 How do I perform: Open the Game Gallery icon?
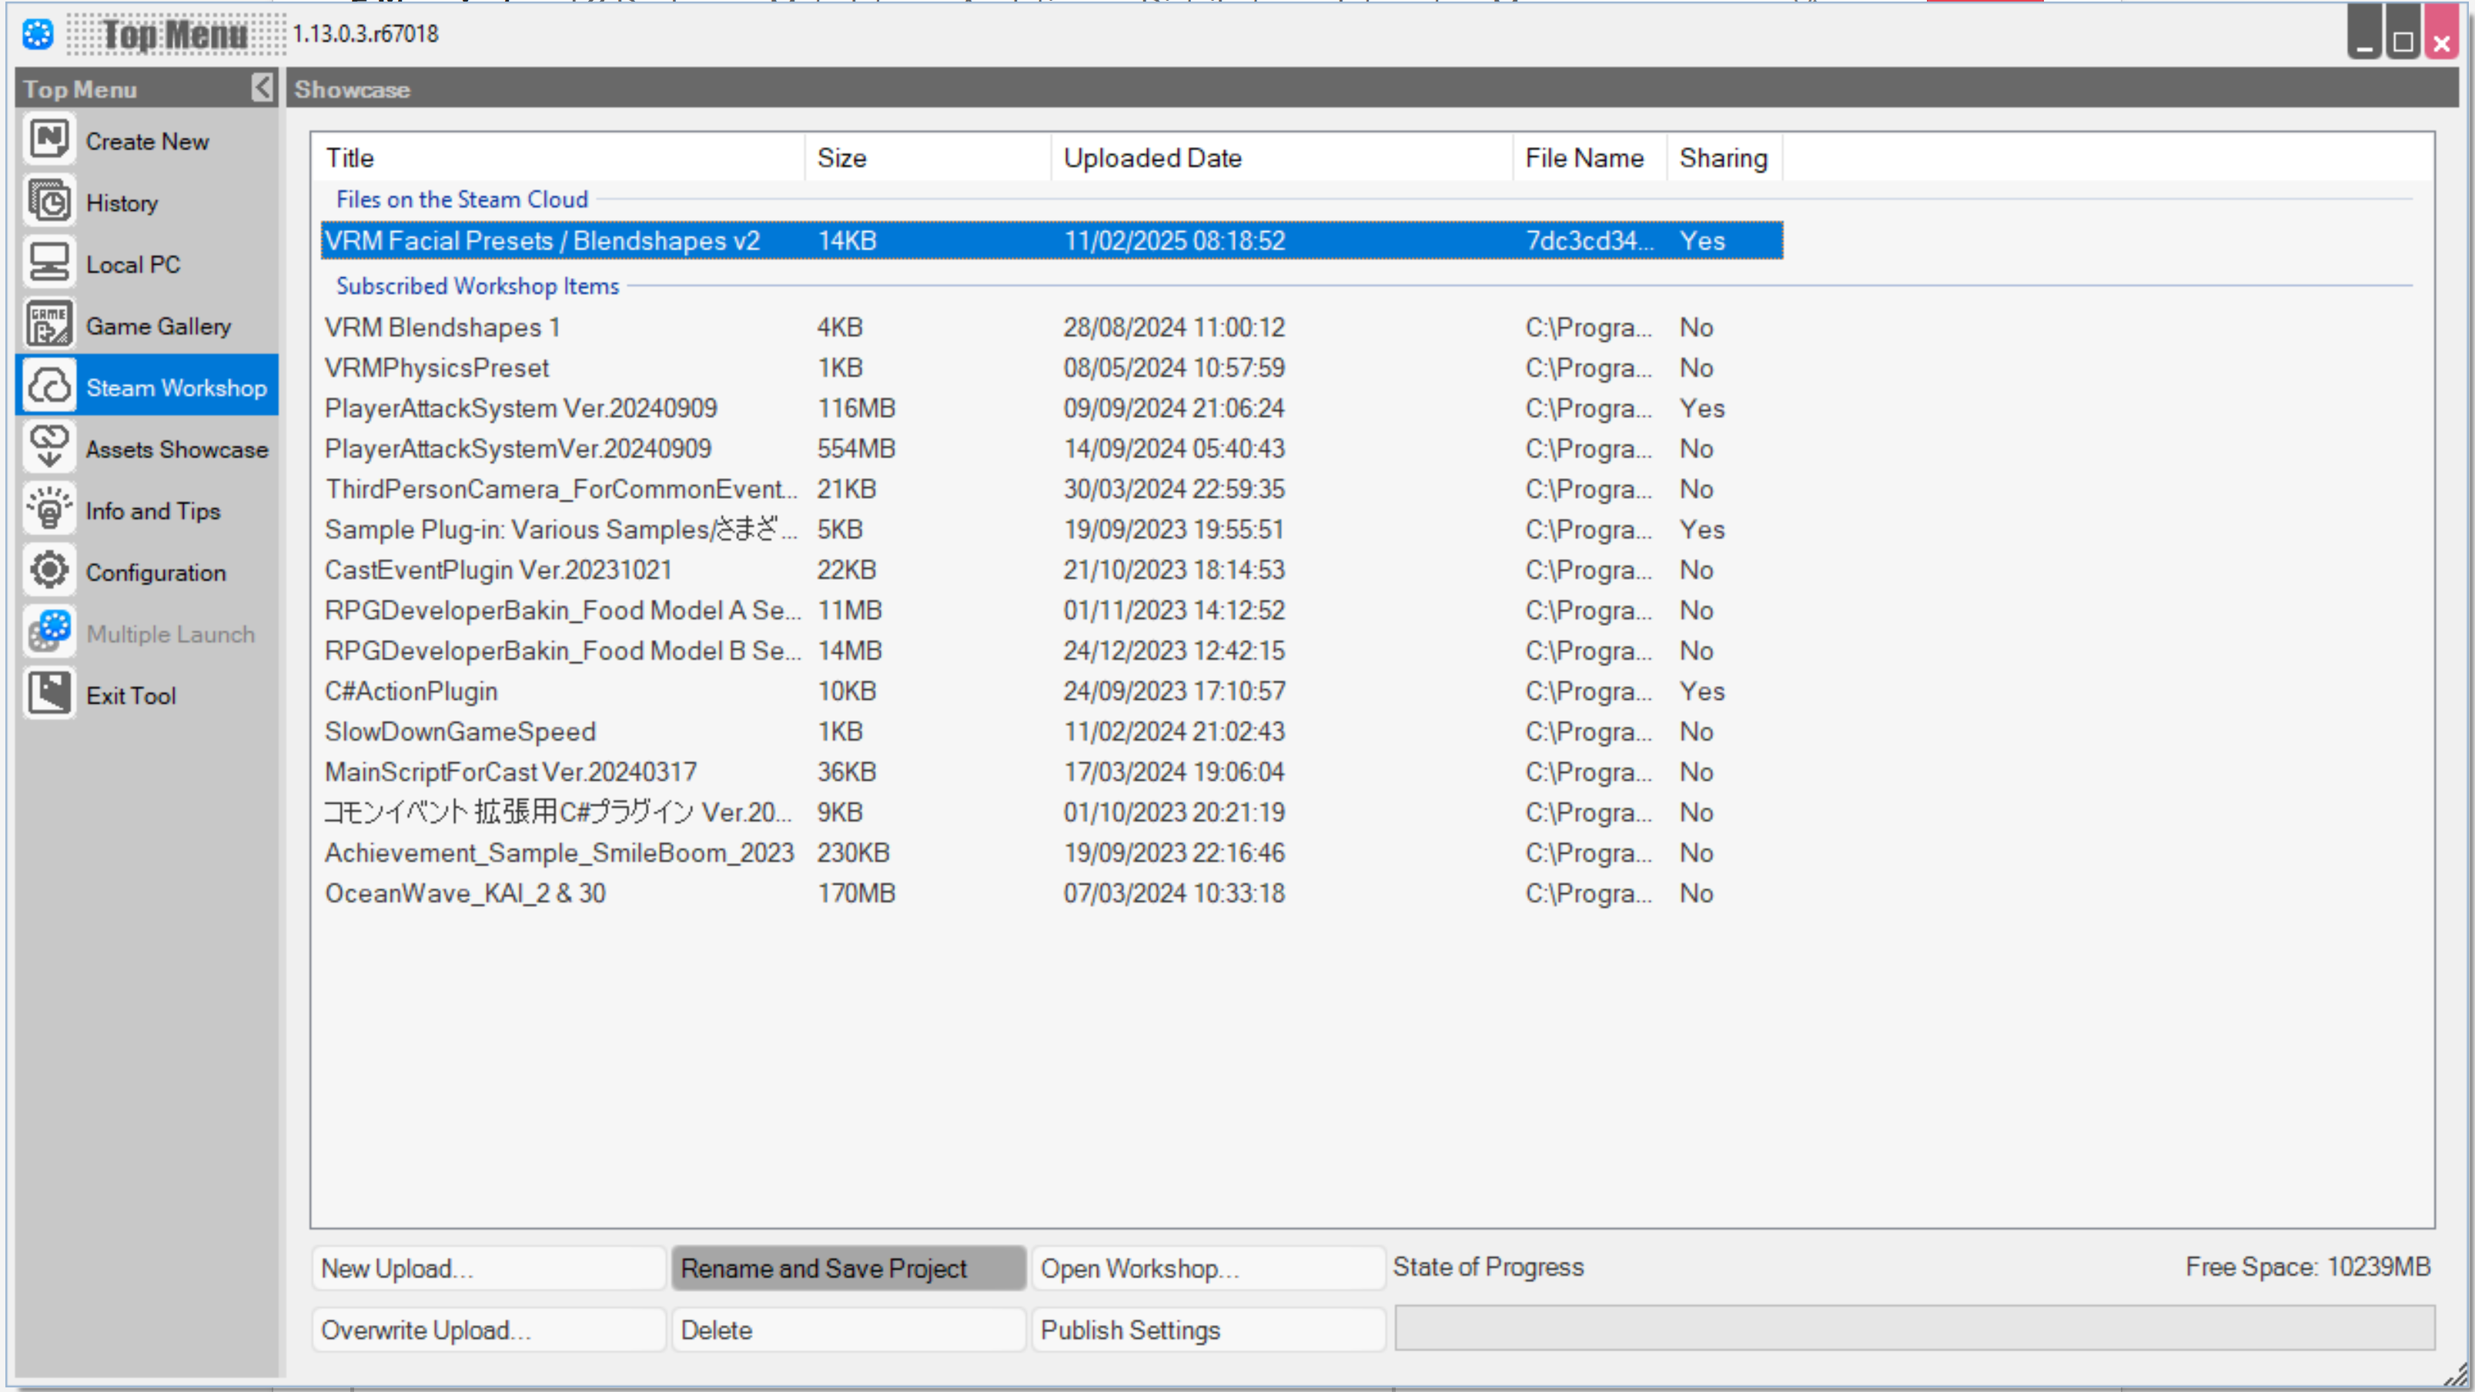pos(49,325)
